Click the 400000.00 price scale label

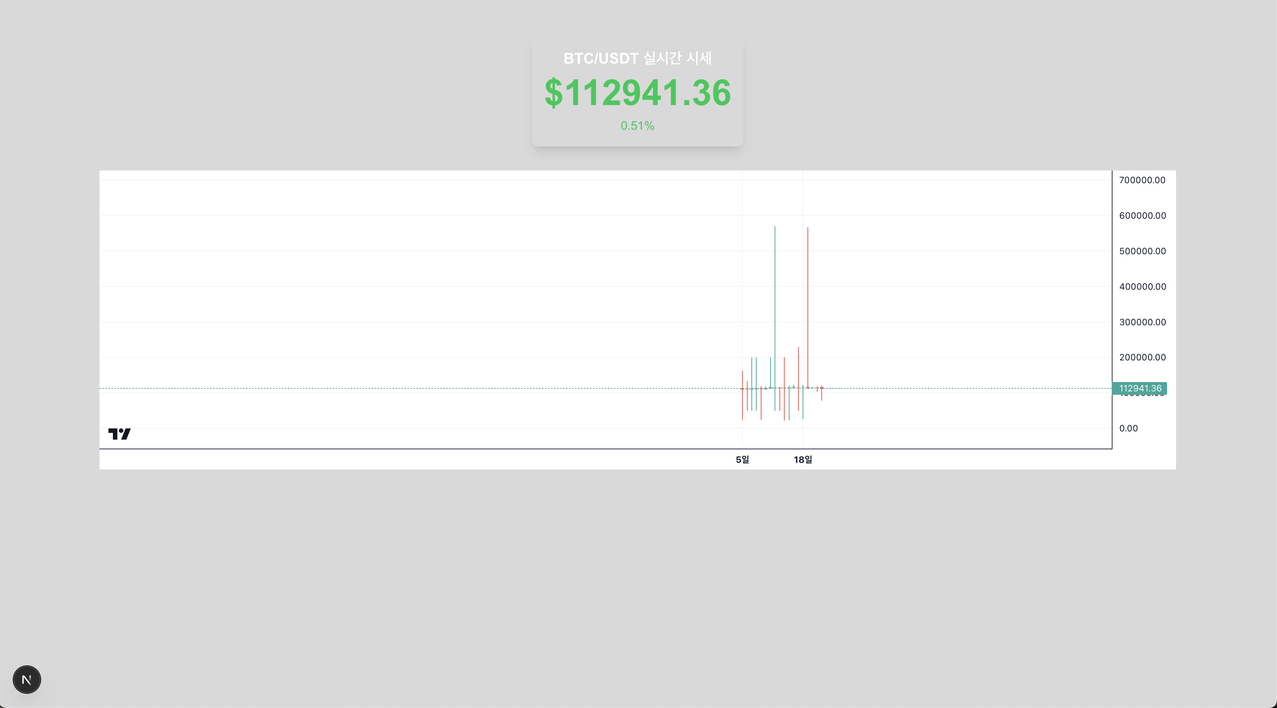pos(1142,287)
